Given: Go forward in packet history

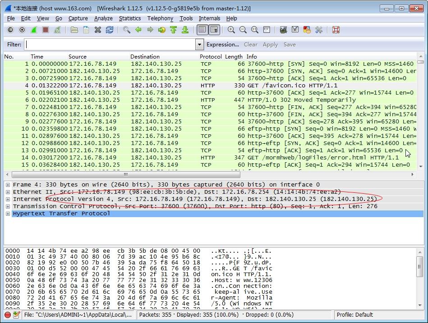Looking at the screenshot, I should pos(150,30).
